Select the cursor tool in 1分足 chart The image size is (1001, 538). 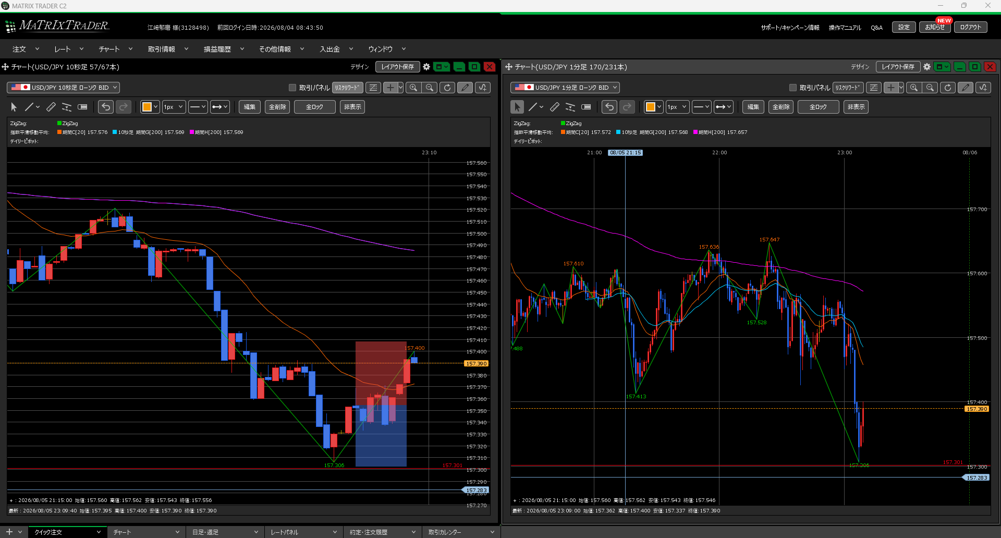[x=517, y=107]
